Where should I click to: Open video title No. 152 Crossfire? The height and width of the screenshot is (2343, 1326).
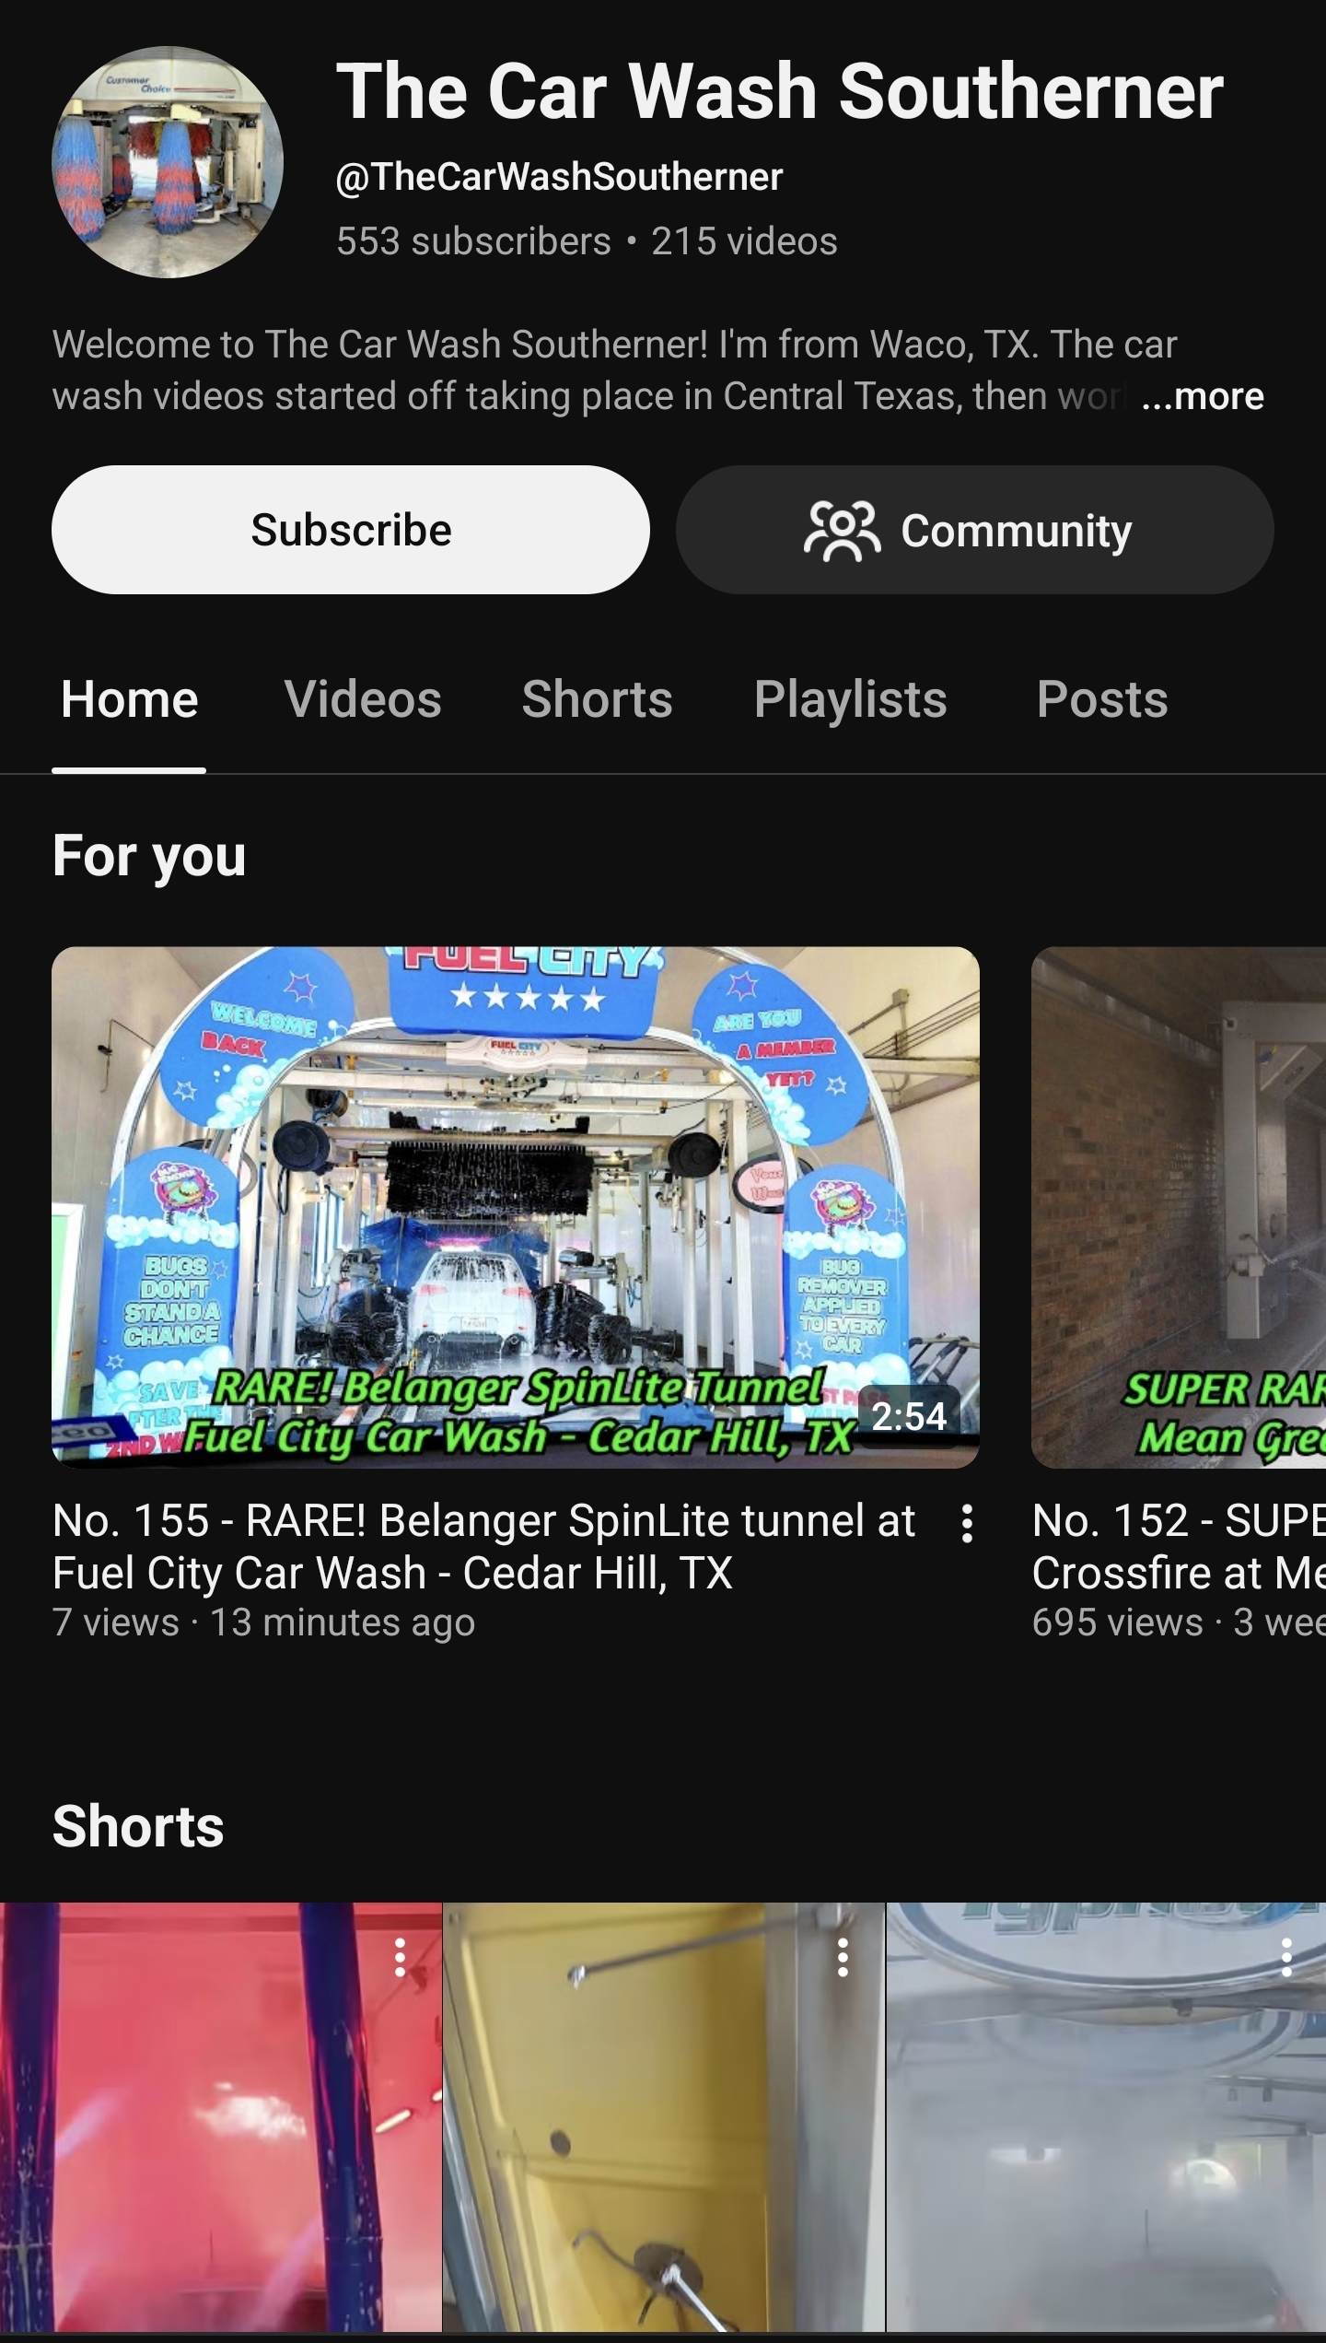click(x=1179, y=1546)
